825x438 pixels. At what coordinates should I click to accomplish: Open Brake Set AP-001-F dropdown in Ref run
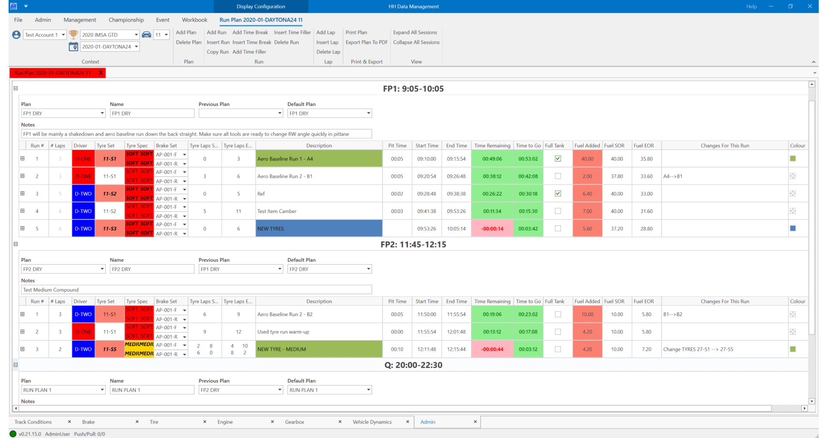pyautogui.click(x=185, y=189)
